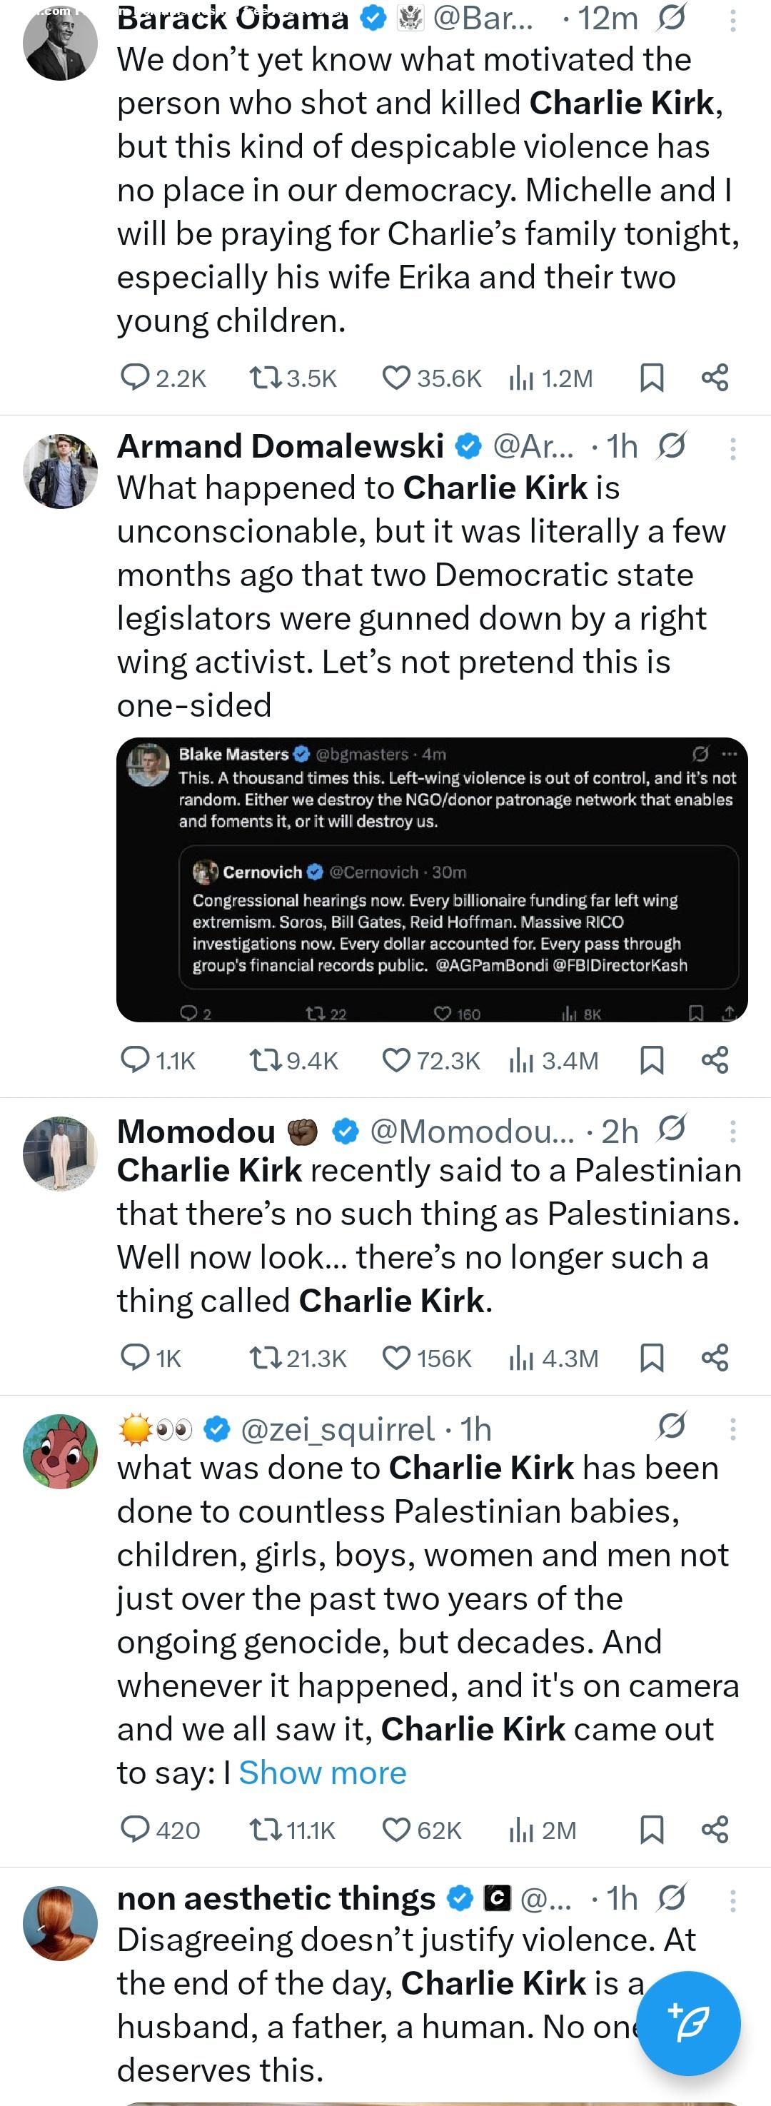Share Barack Obama's post
This screenshot has height=2106, width=771.
coord(715,378)
